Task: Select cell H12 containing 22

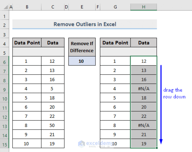Action: coord(144,116)
